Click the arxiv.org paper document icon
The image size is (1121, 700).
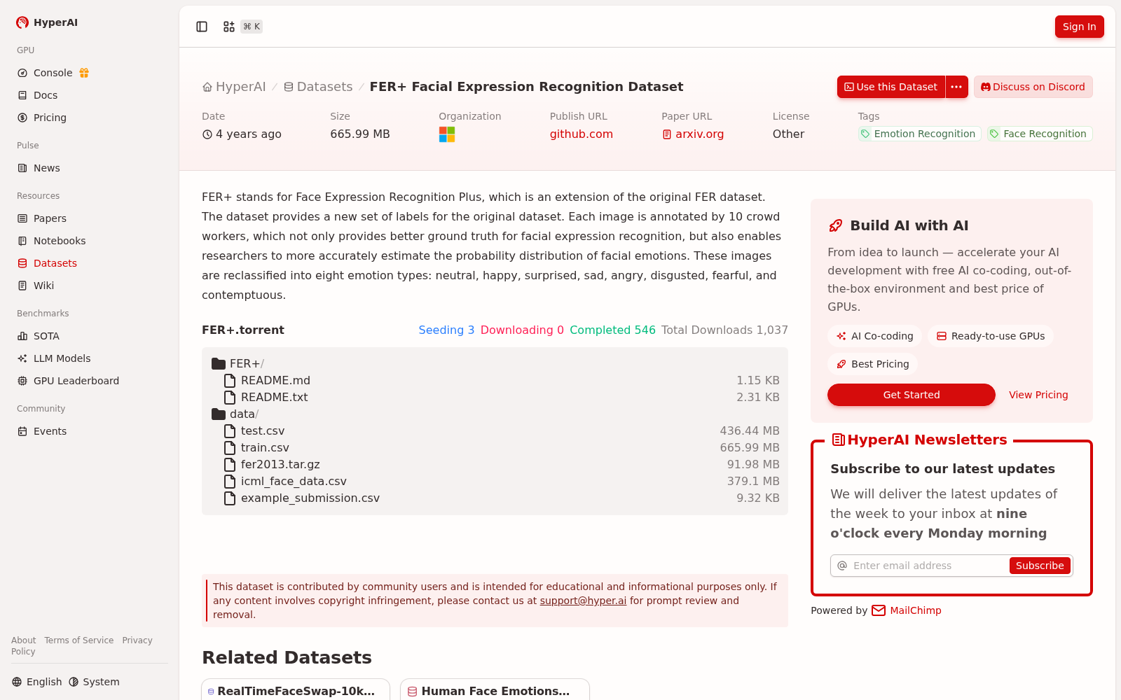[x=667, y=134]
